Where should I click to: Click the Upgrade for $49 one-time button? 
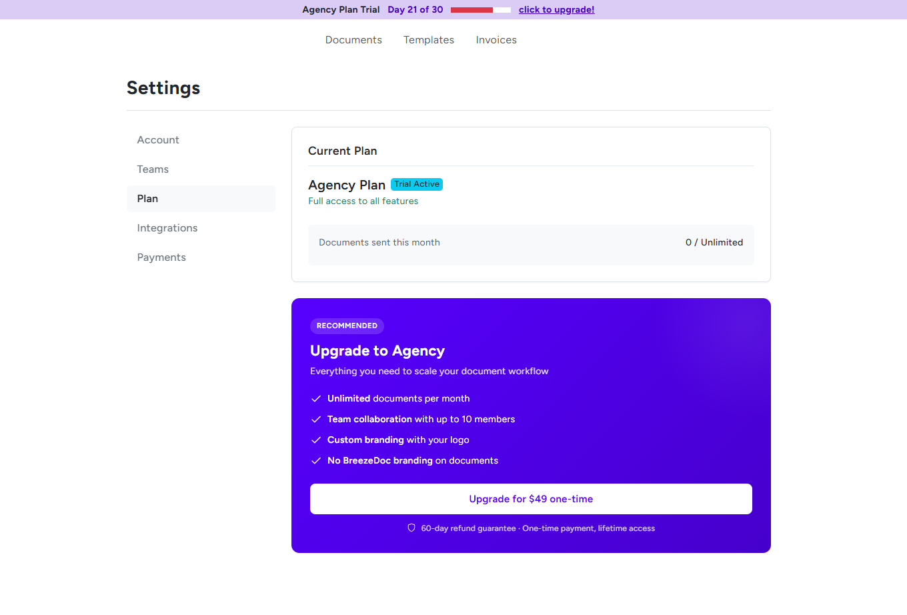[531, 498]
